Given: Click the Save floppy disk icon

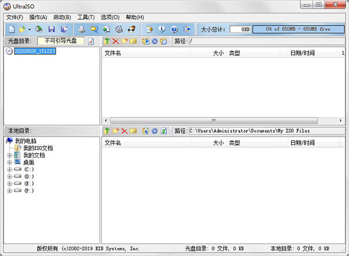Looking at the screenshot, I should 51,29.
